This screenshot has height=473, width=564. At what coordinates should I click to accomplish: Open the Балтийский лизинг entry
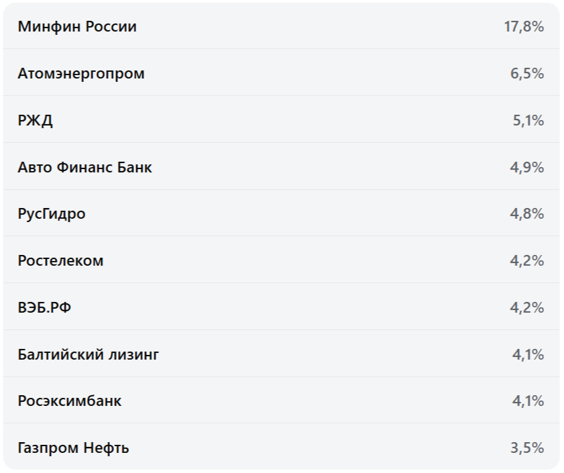point(89,354)
